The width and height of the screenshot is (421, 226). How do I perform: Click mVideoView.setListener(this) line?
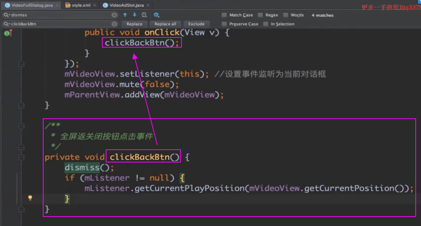point(136,74)
